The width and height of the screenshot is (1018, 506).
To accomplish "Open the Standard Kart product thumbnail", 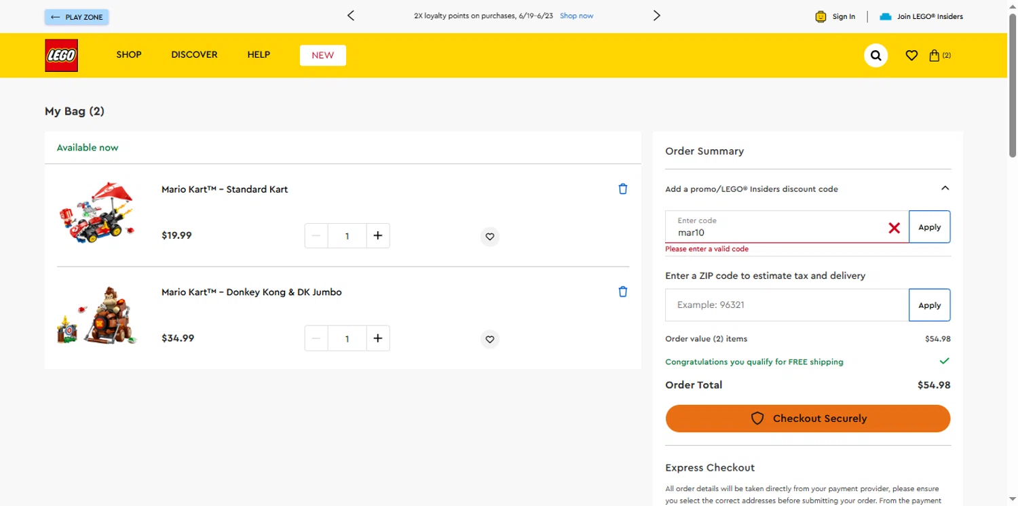I will (97, 214).
